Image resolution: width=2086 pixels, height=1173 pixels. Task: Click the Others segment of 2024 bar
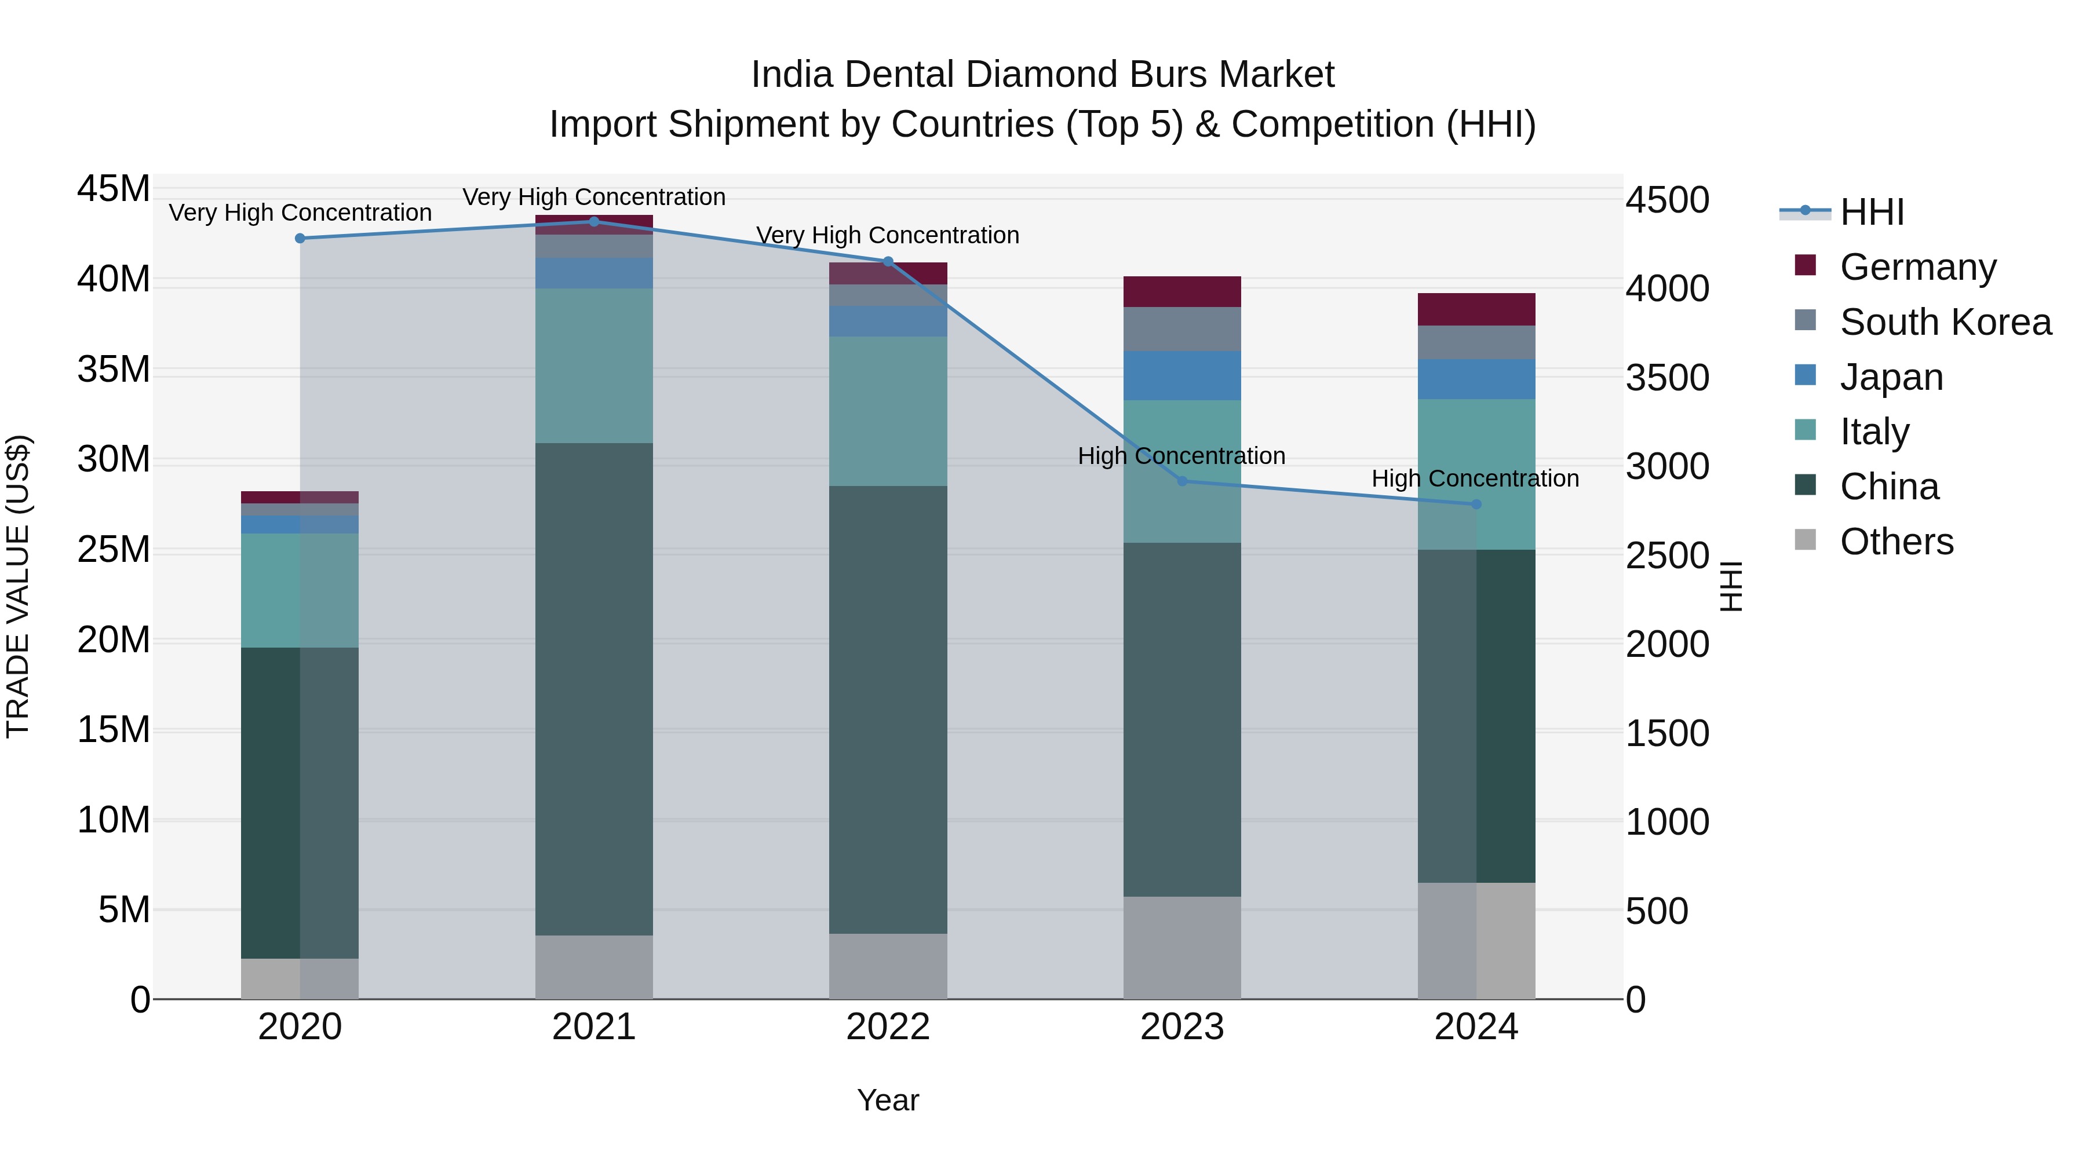coord(1476,941)
